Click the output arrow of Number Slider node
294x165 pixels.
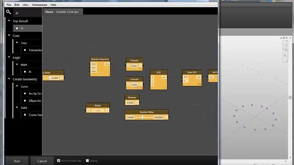point(166,117)
